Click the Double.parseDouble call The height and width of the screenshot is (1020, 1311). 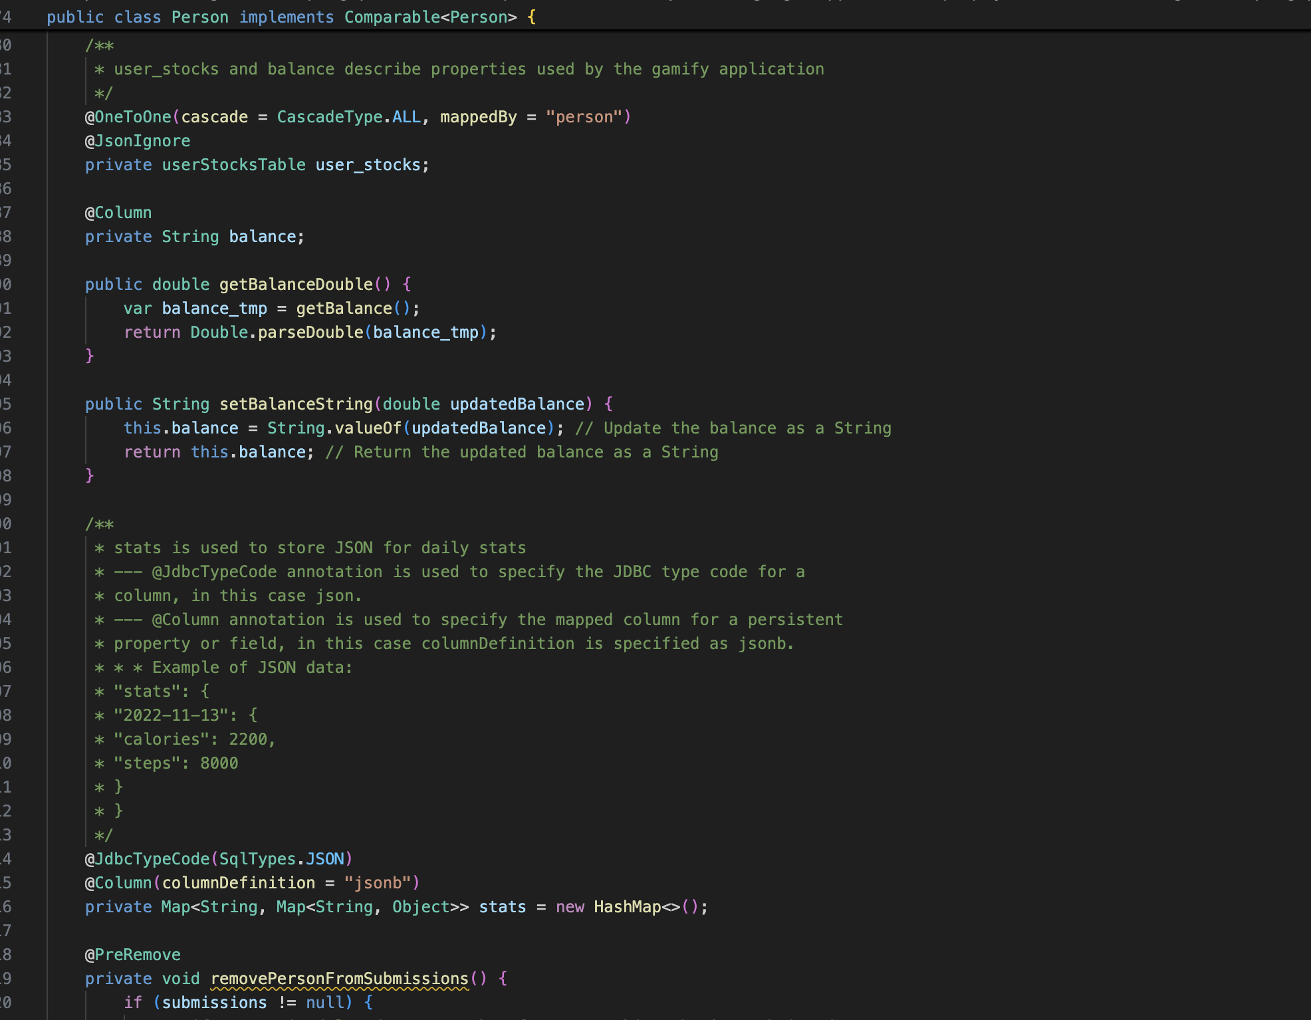(277, 332)
